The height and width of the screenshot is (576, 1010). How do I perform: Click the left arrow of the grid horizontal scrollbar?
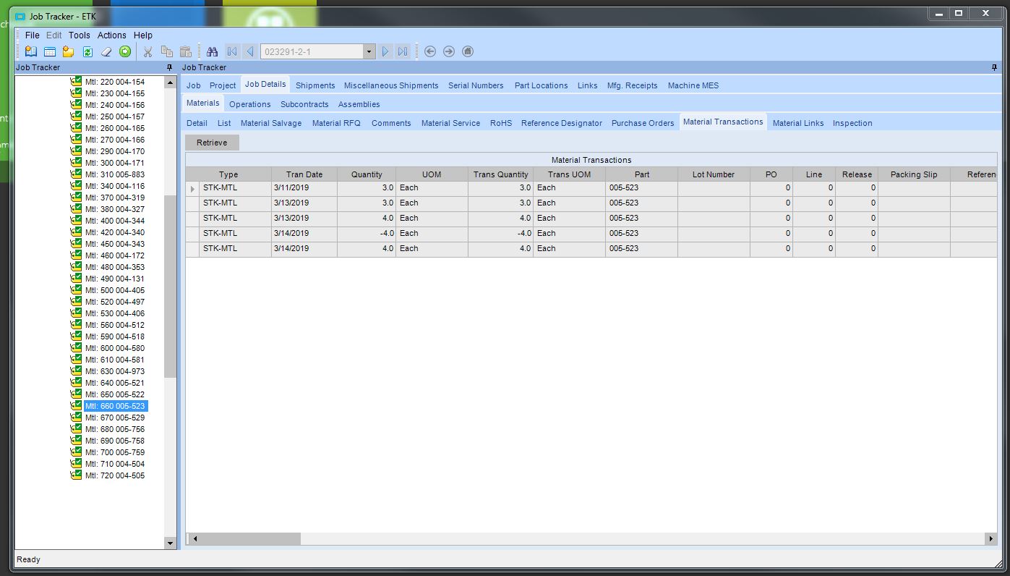click(x=194, y=539)
